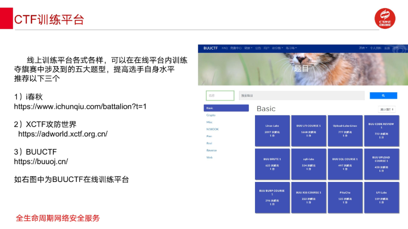Image resolution: width=408 pixels, height=229 pixels.
Task: Click the Basic heading above challenge grid
Action: [x=266, y=109]
